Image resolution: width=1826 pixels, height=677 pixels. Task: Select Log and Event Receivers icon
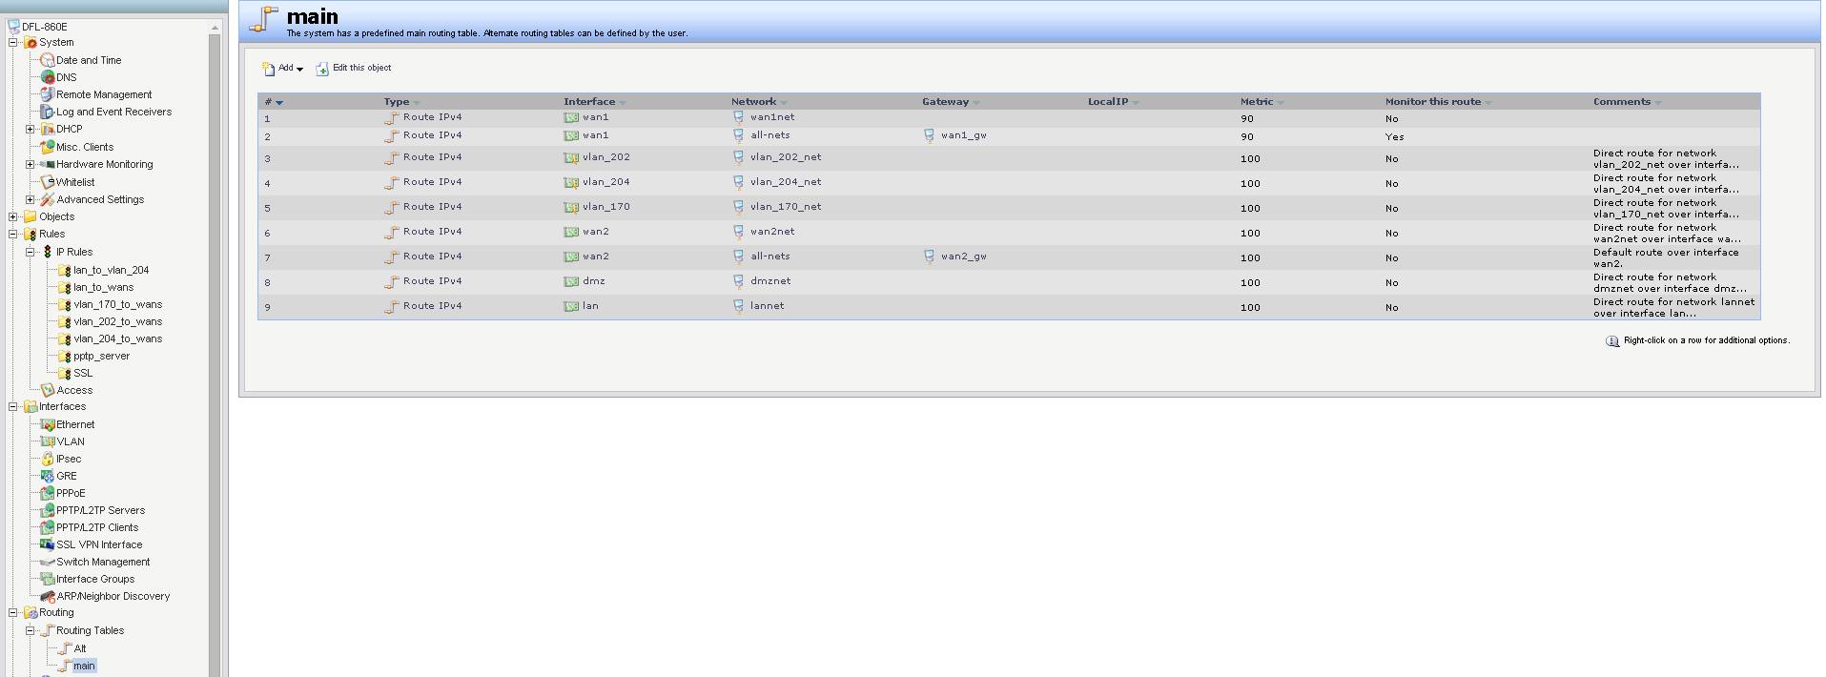[47, 112]
